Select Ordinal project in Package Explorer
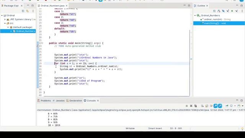 (11, 15)
